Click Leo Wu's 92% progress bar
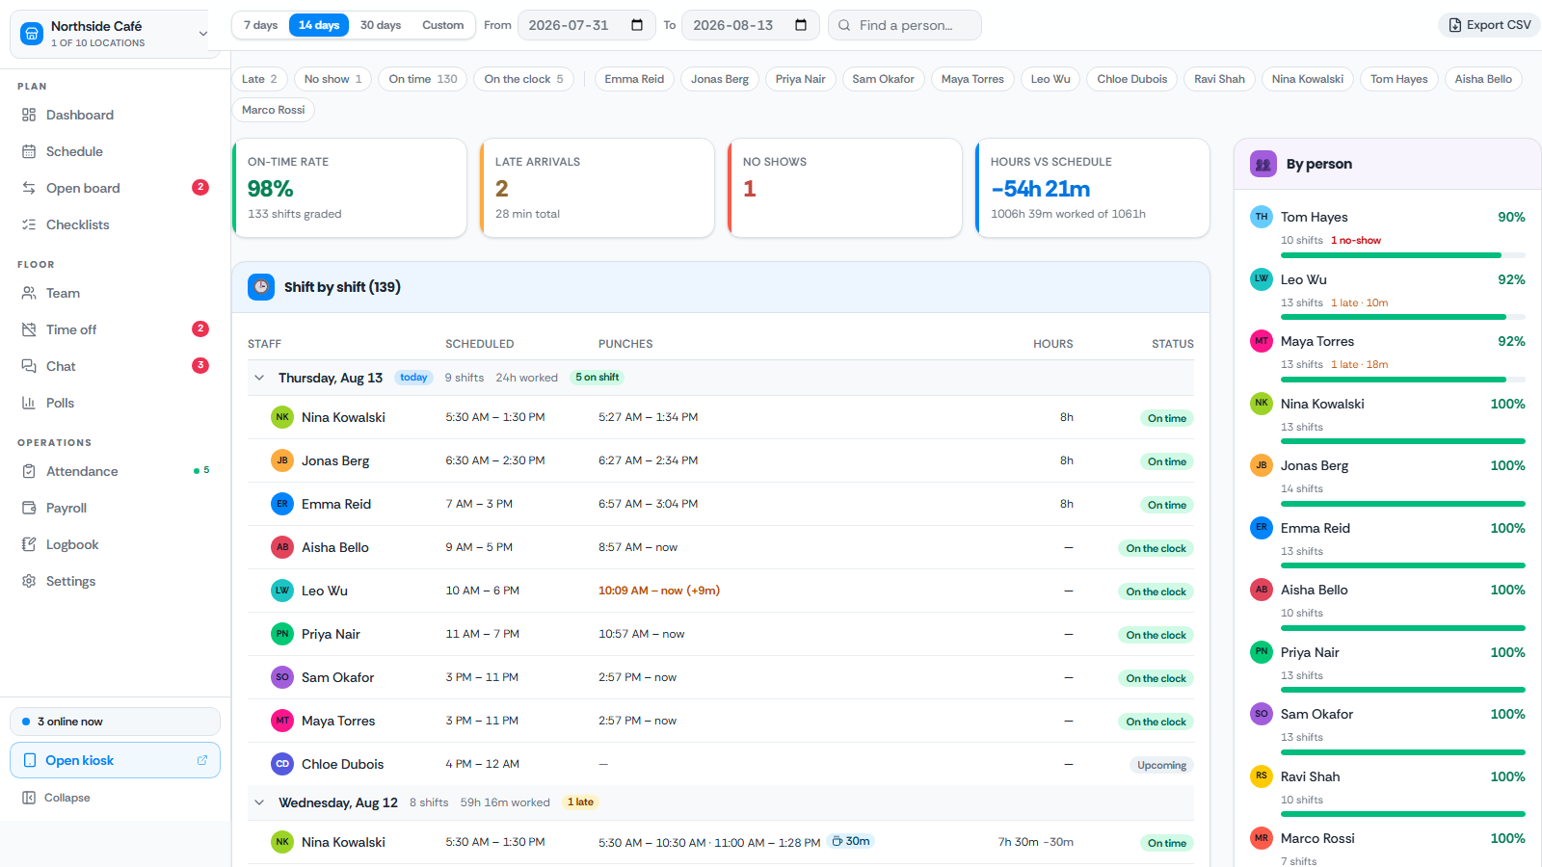This screenshot has width=1542, height=867. click(1402, 317)
